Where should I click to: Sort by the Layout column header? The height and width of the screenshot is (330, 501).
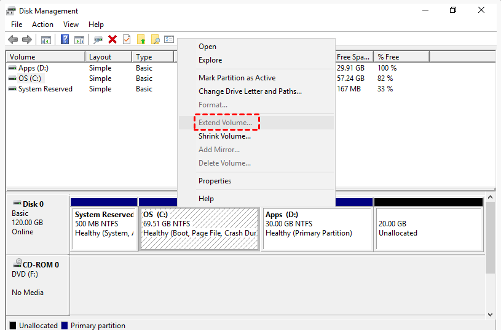pyautogui.click(x=109, y=57)
